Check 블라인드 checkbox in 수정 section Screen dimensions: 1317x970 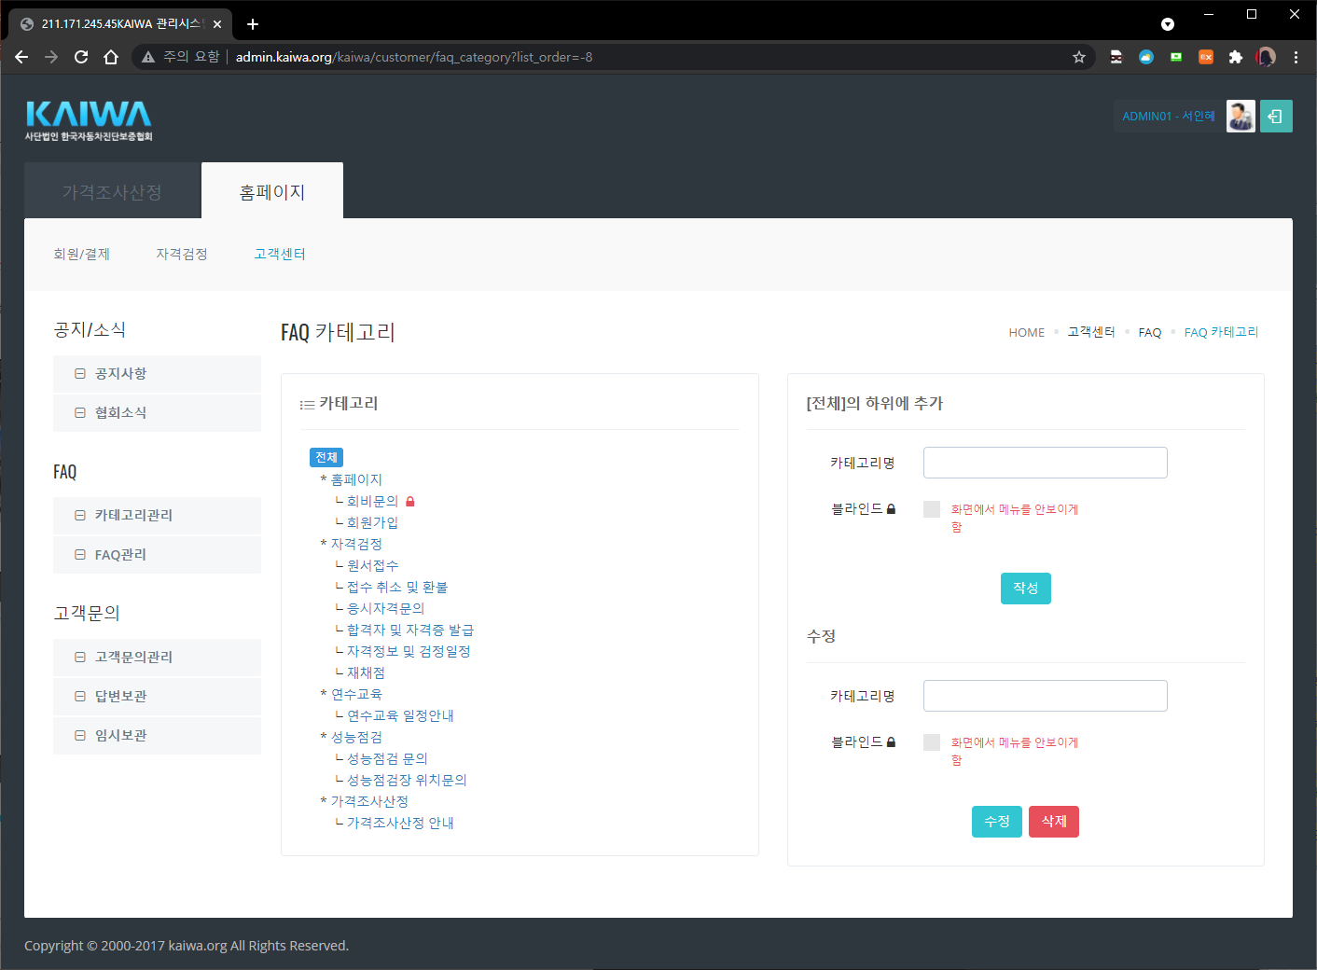[932, 742]
